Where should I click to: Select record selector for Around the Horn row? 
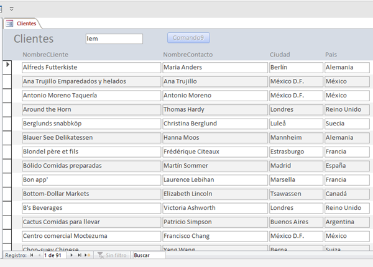tap(7, 109)
